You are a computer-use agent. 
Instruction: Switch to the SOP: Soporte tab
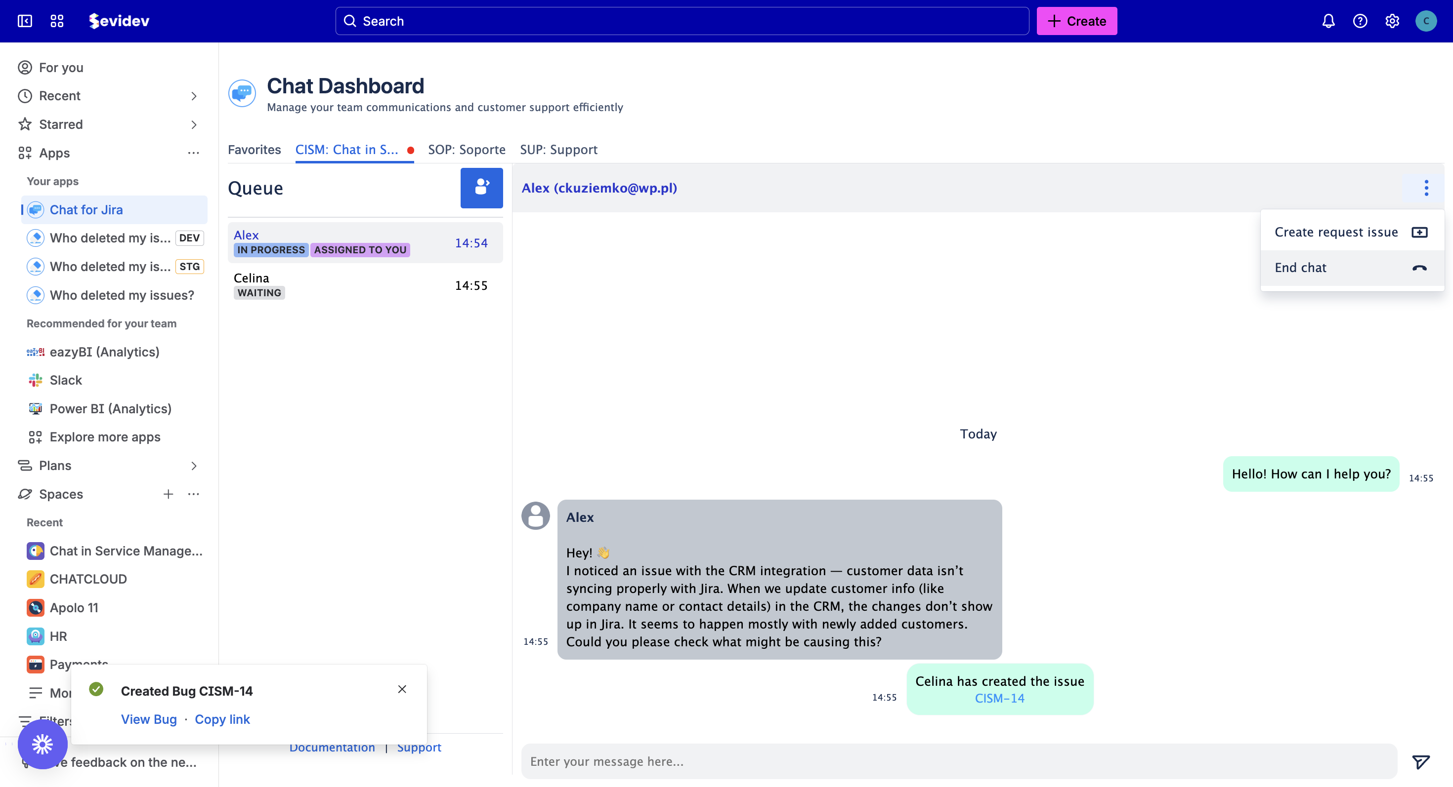467,150
